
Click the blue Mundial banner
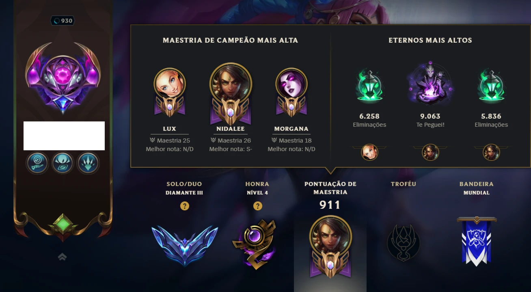coord(477,241)
